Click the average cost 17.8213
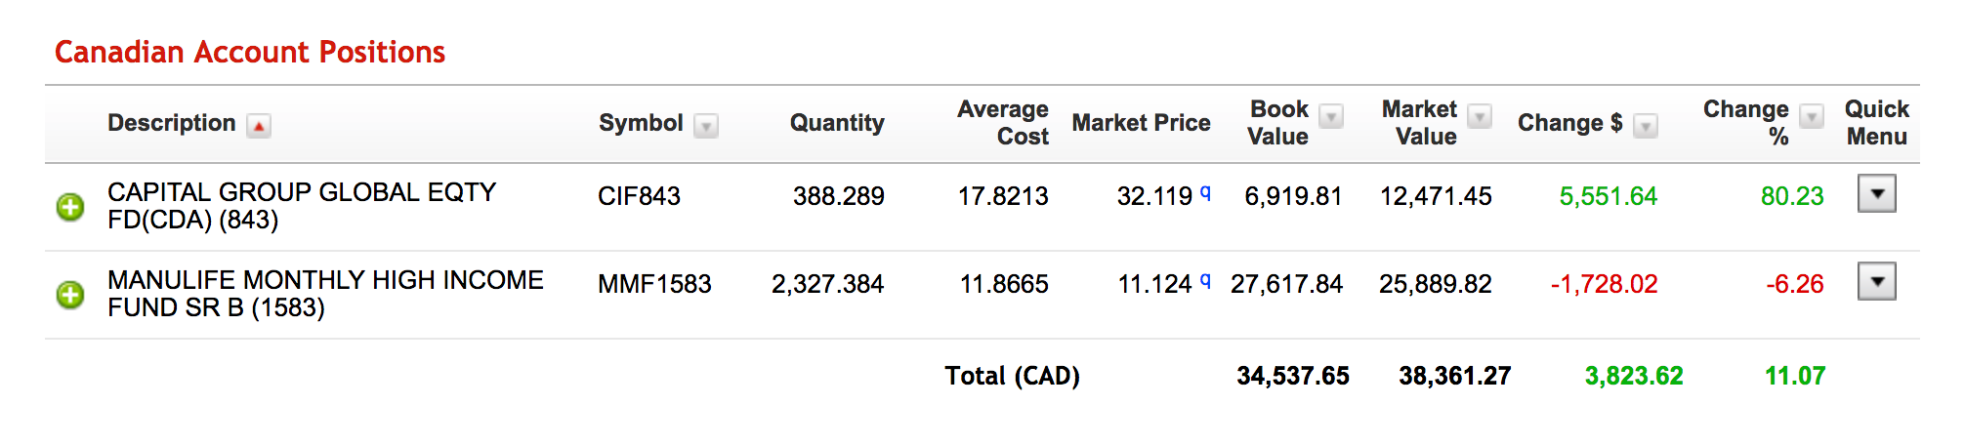This screenshot has width=1965, height=447. [x=1003, y=196]
